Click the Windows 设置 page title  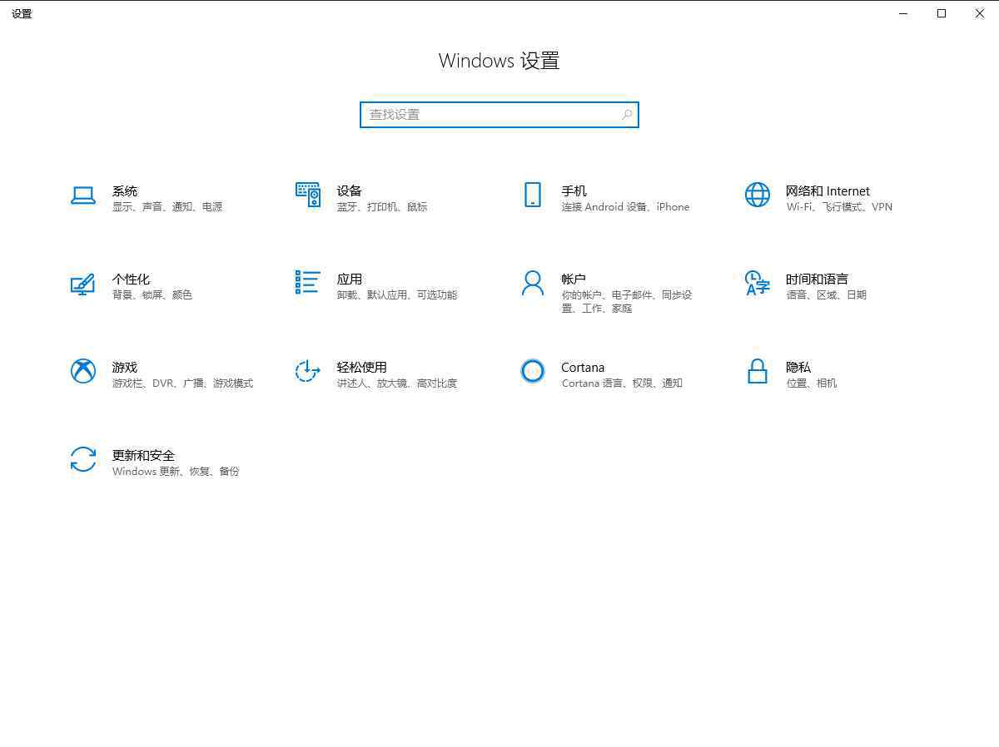click(x=499, y=61)
